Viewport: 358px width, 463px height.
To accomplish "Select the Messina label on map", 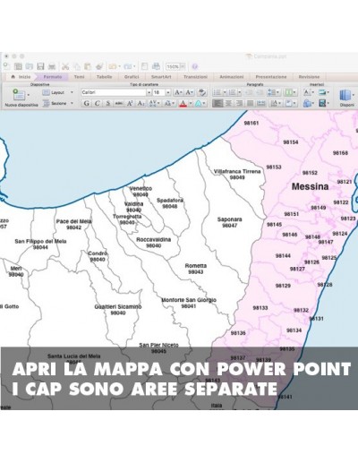I will (x=310, y=186).
